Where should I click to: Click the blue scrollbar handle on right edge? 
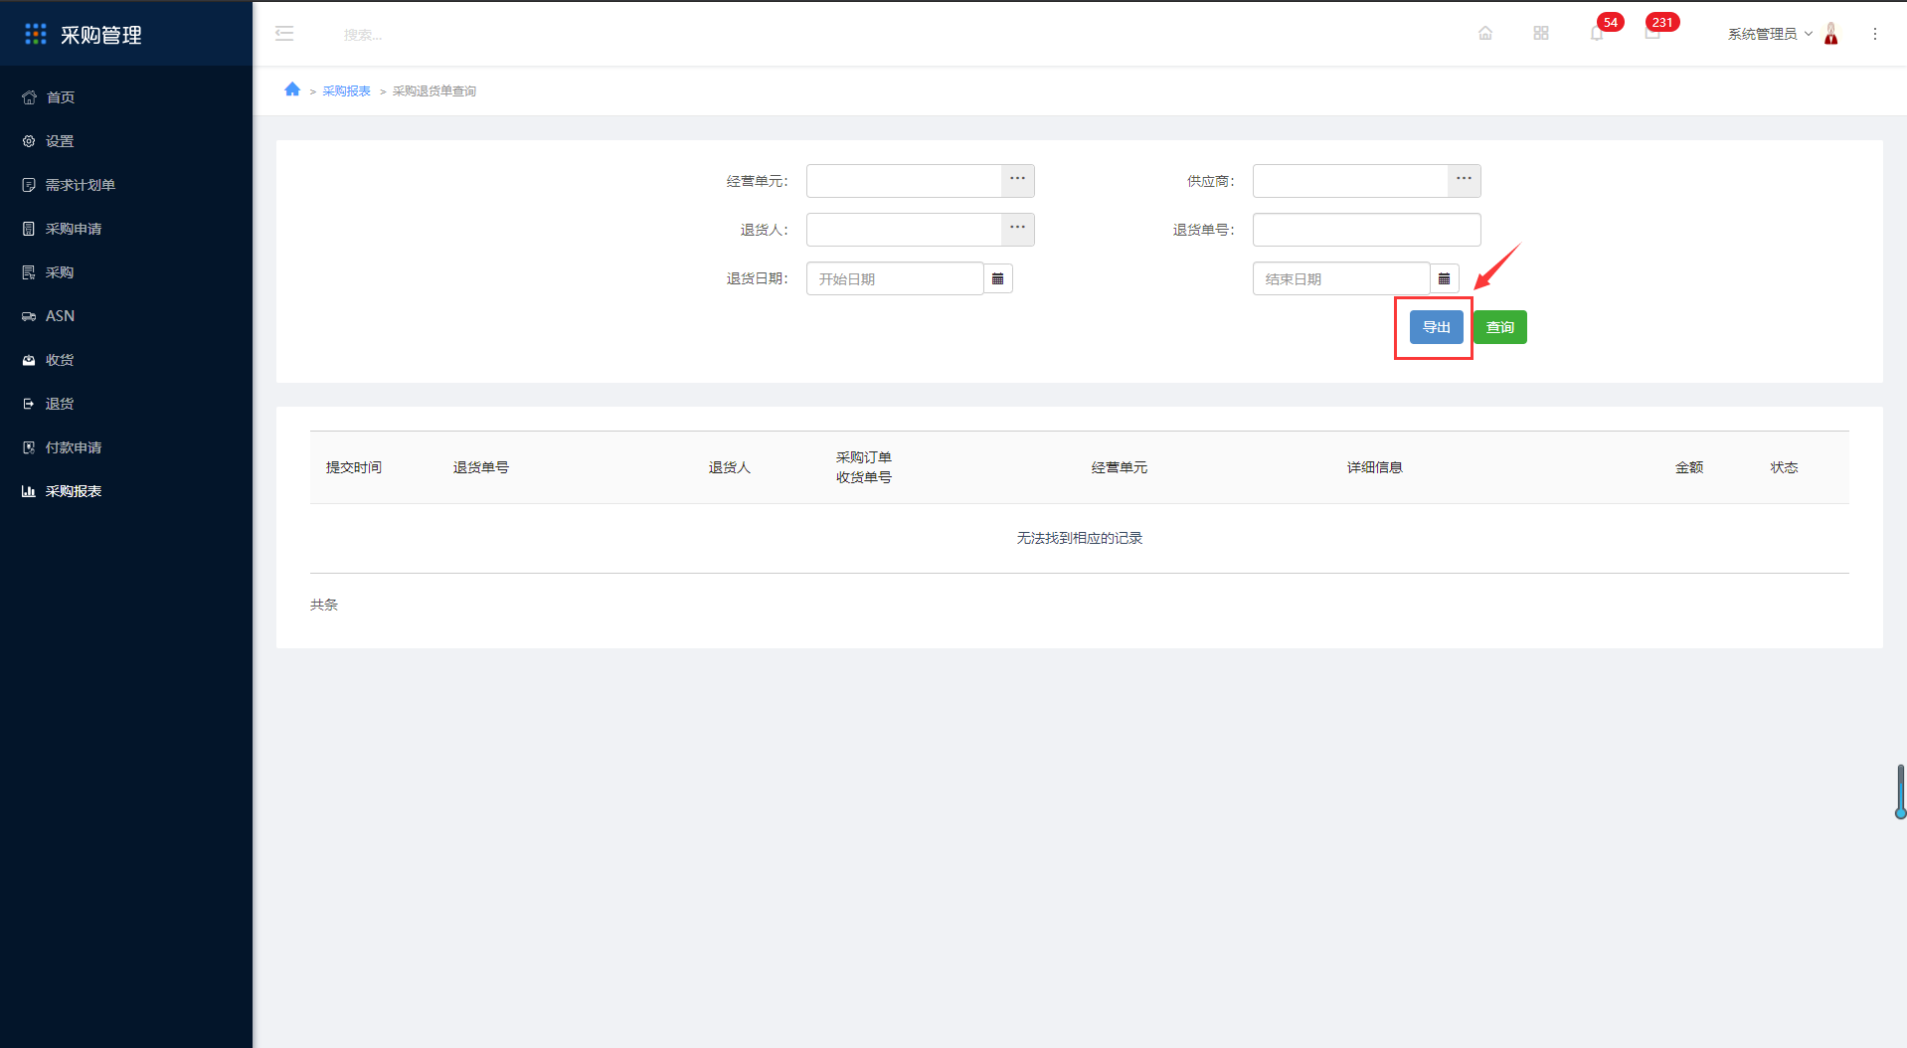click(1901, 791)
